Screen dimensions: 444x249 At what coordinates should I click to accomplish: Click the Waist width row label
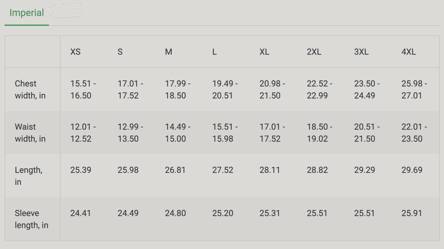(x=30, y=133)
